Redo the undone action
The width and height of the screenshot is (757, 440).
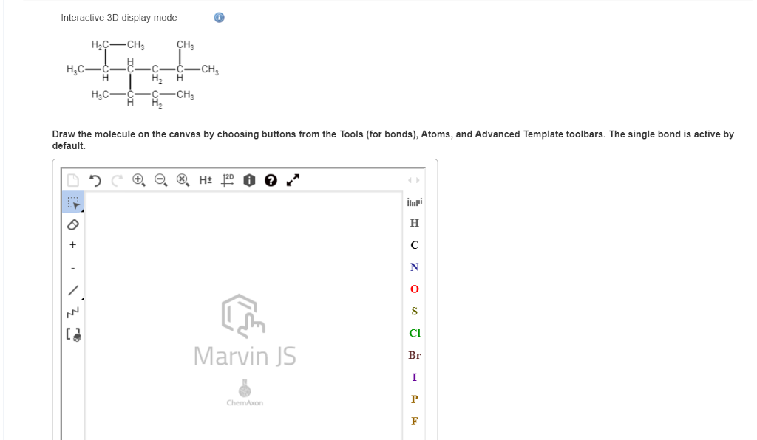(116, 179)
